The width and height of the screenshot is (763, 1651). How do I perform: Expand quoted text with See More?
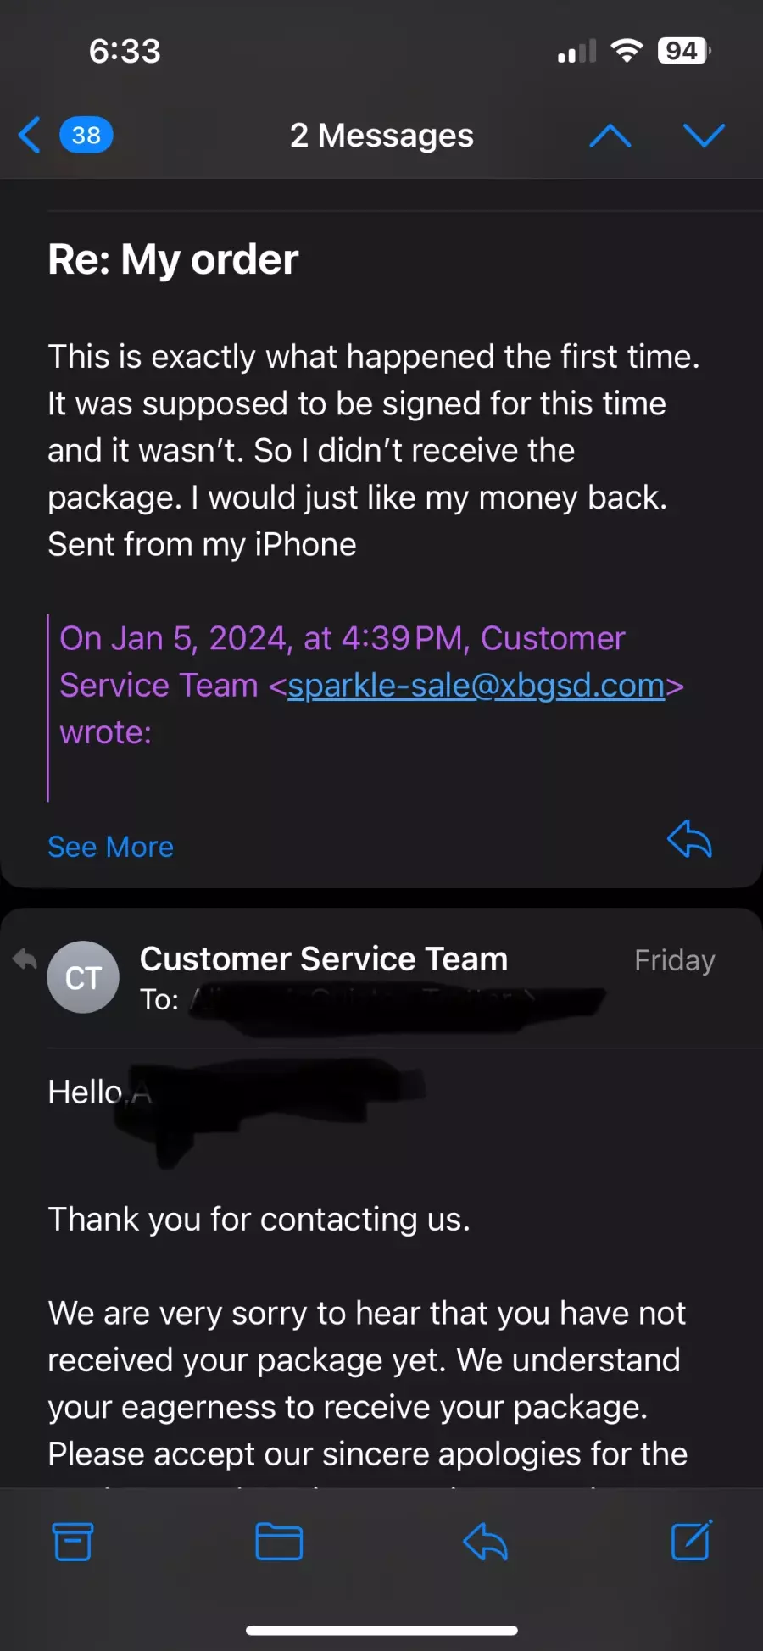coord(110,847)
